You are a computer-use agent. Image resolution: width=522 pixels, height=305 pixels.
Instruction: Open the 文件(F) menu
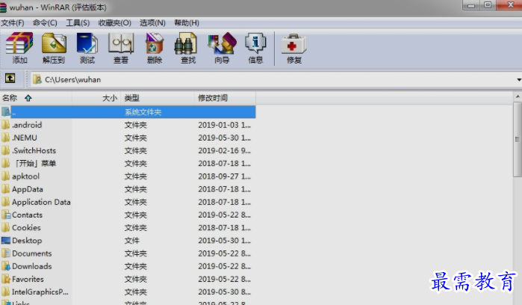pyautogui.click(x=12, y=22)
